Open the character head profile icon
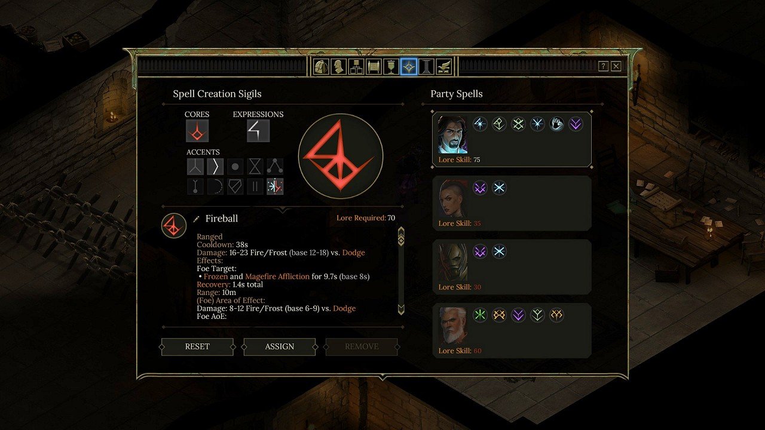 pyautogui.click(x=338, y=66)
